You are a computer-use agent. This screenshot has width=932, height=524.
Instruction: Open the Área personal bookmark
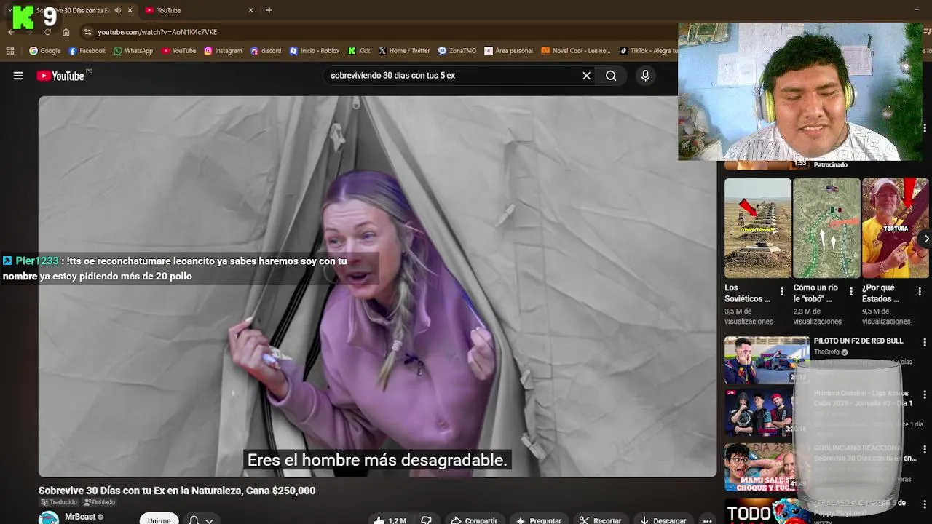point(508,51)
